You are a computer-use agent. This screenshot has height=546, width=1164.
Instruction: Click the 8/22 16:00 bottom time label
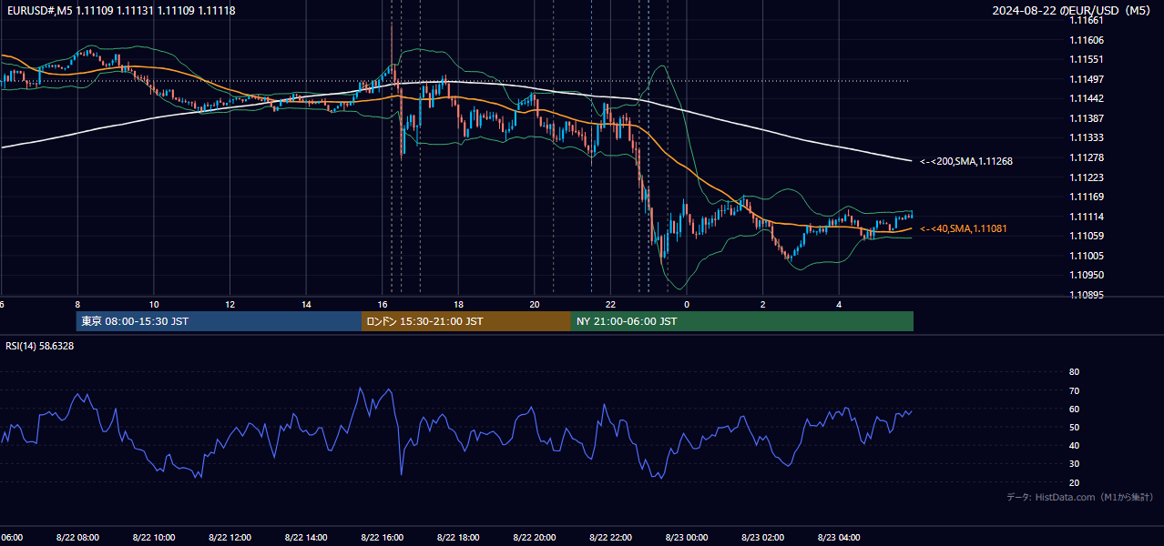click(x=383, y=537)
